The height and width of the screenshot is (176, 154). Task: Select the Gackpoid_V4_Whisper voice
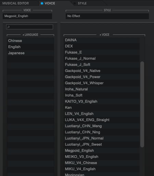(102, 83)
